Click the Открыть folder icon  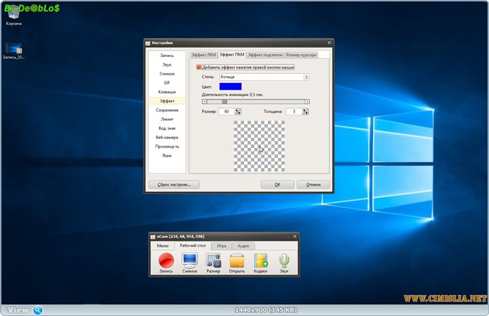point(237,260)
